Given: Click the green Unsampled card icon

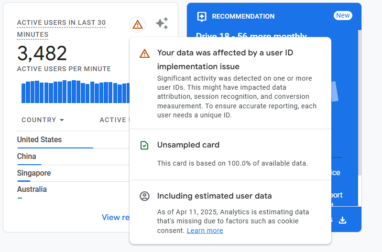Looking at the screenshot, I should [x=144, y=145].
